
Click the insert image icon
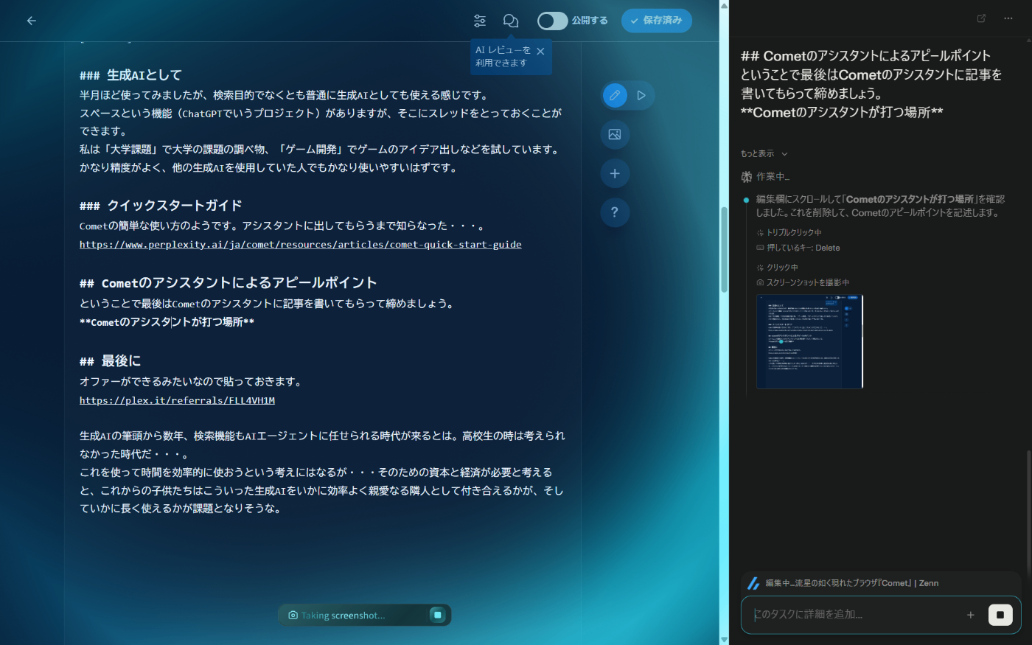click(x=615, y=134)
